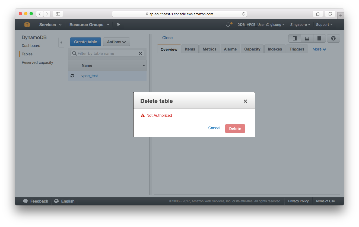
Task: Open Reserved capacity in sidebar
Action: (x=37, y=62)
